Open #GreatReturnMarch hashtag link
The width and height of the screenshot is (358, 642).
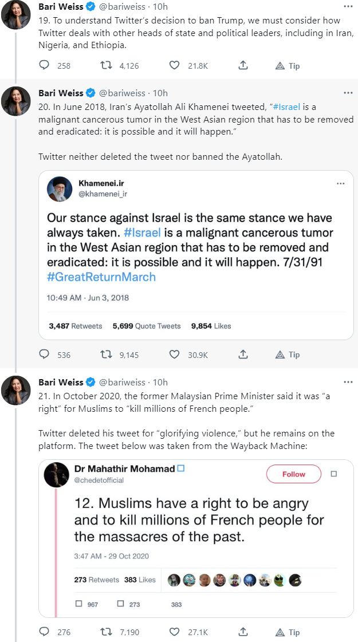coord(101,277)
